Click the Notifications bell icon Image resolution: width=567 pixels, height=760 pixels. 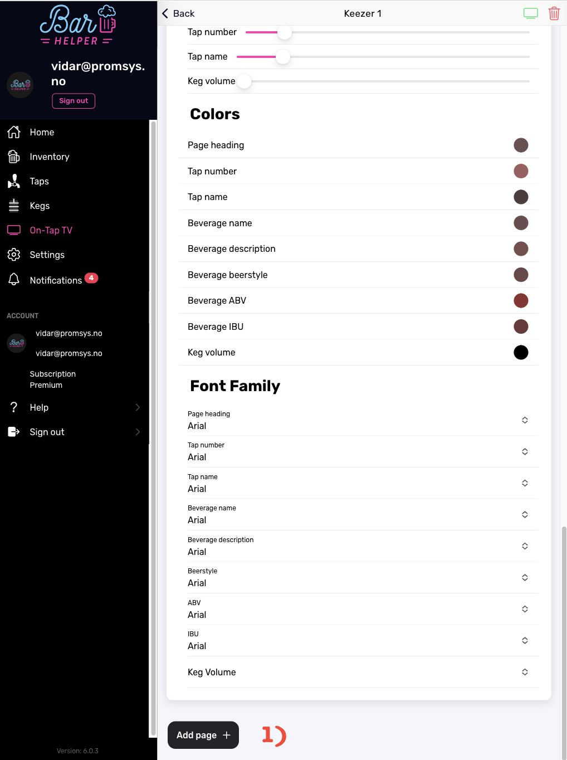click(14, 280)
